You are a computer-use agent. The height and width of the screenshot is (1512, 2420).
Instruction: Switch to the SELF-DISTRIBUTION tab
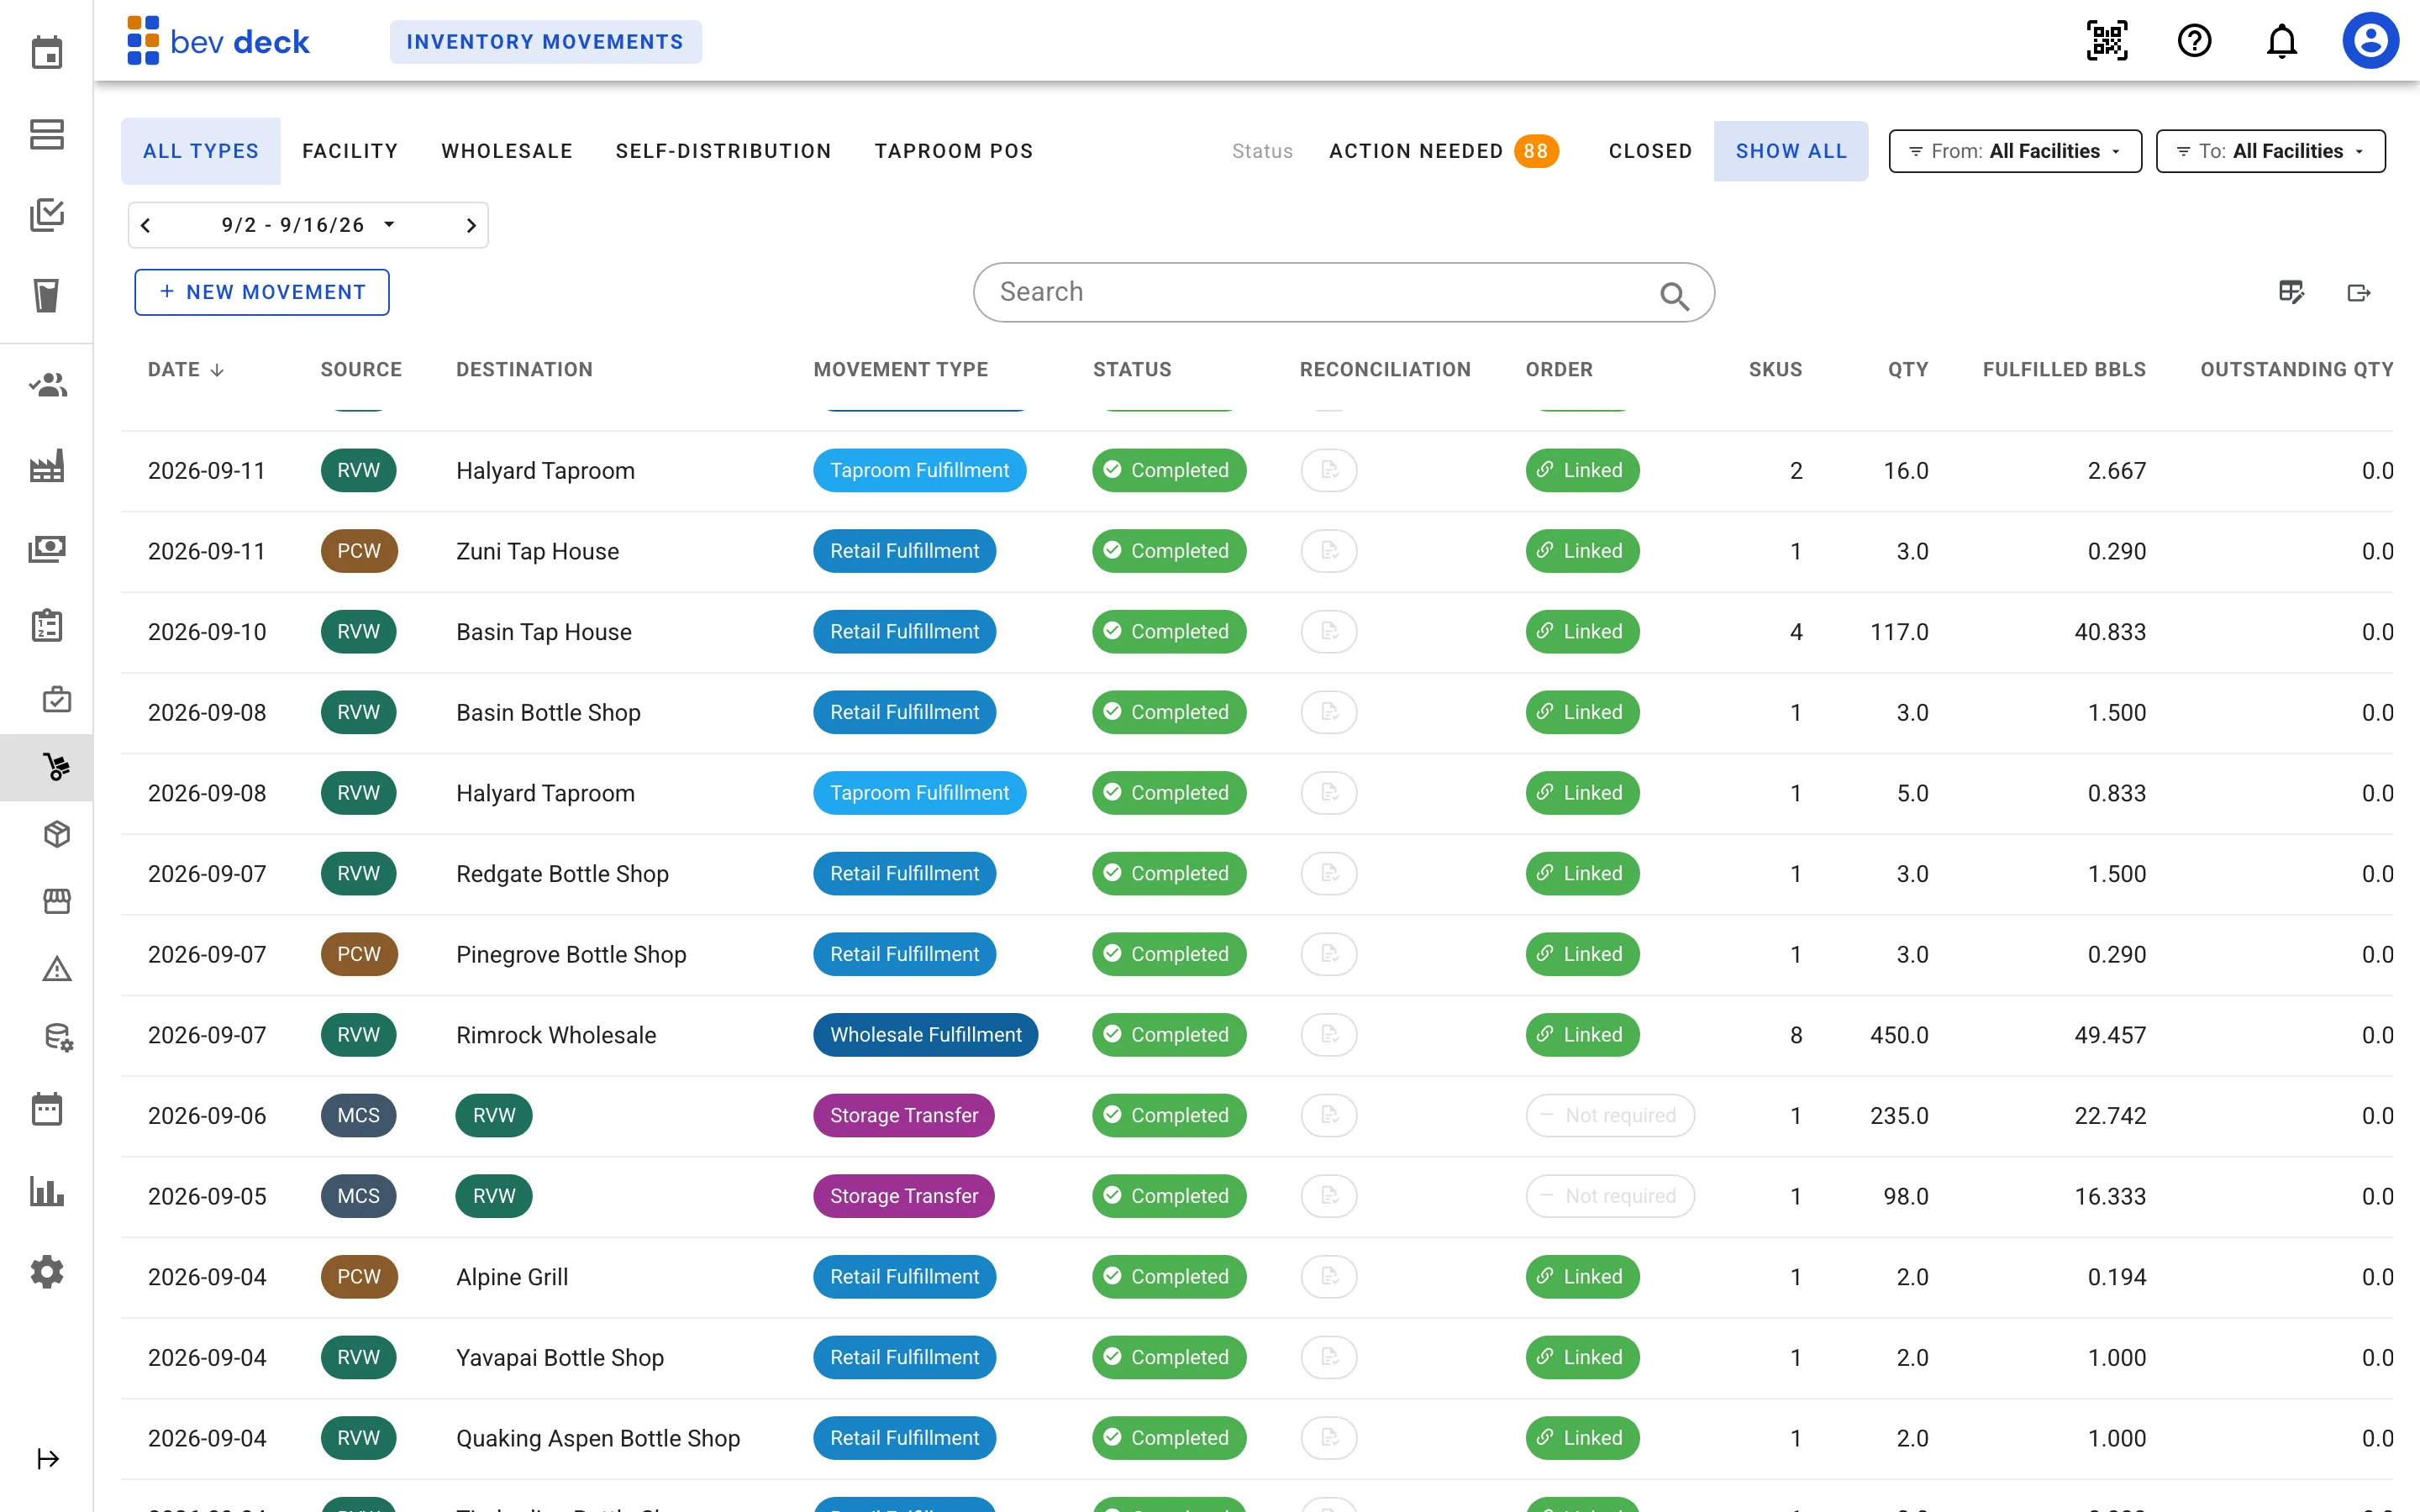coord(724,151)
